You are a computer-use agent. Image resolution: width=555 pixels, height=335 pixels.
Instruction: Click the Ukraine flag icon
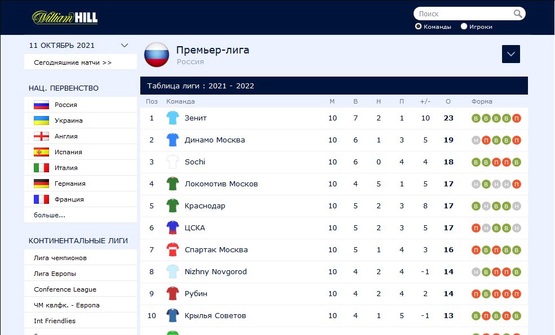click(x=41, y=120)
